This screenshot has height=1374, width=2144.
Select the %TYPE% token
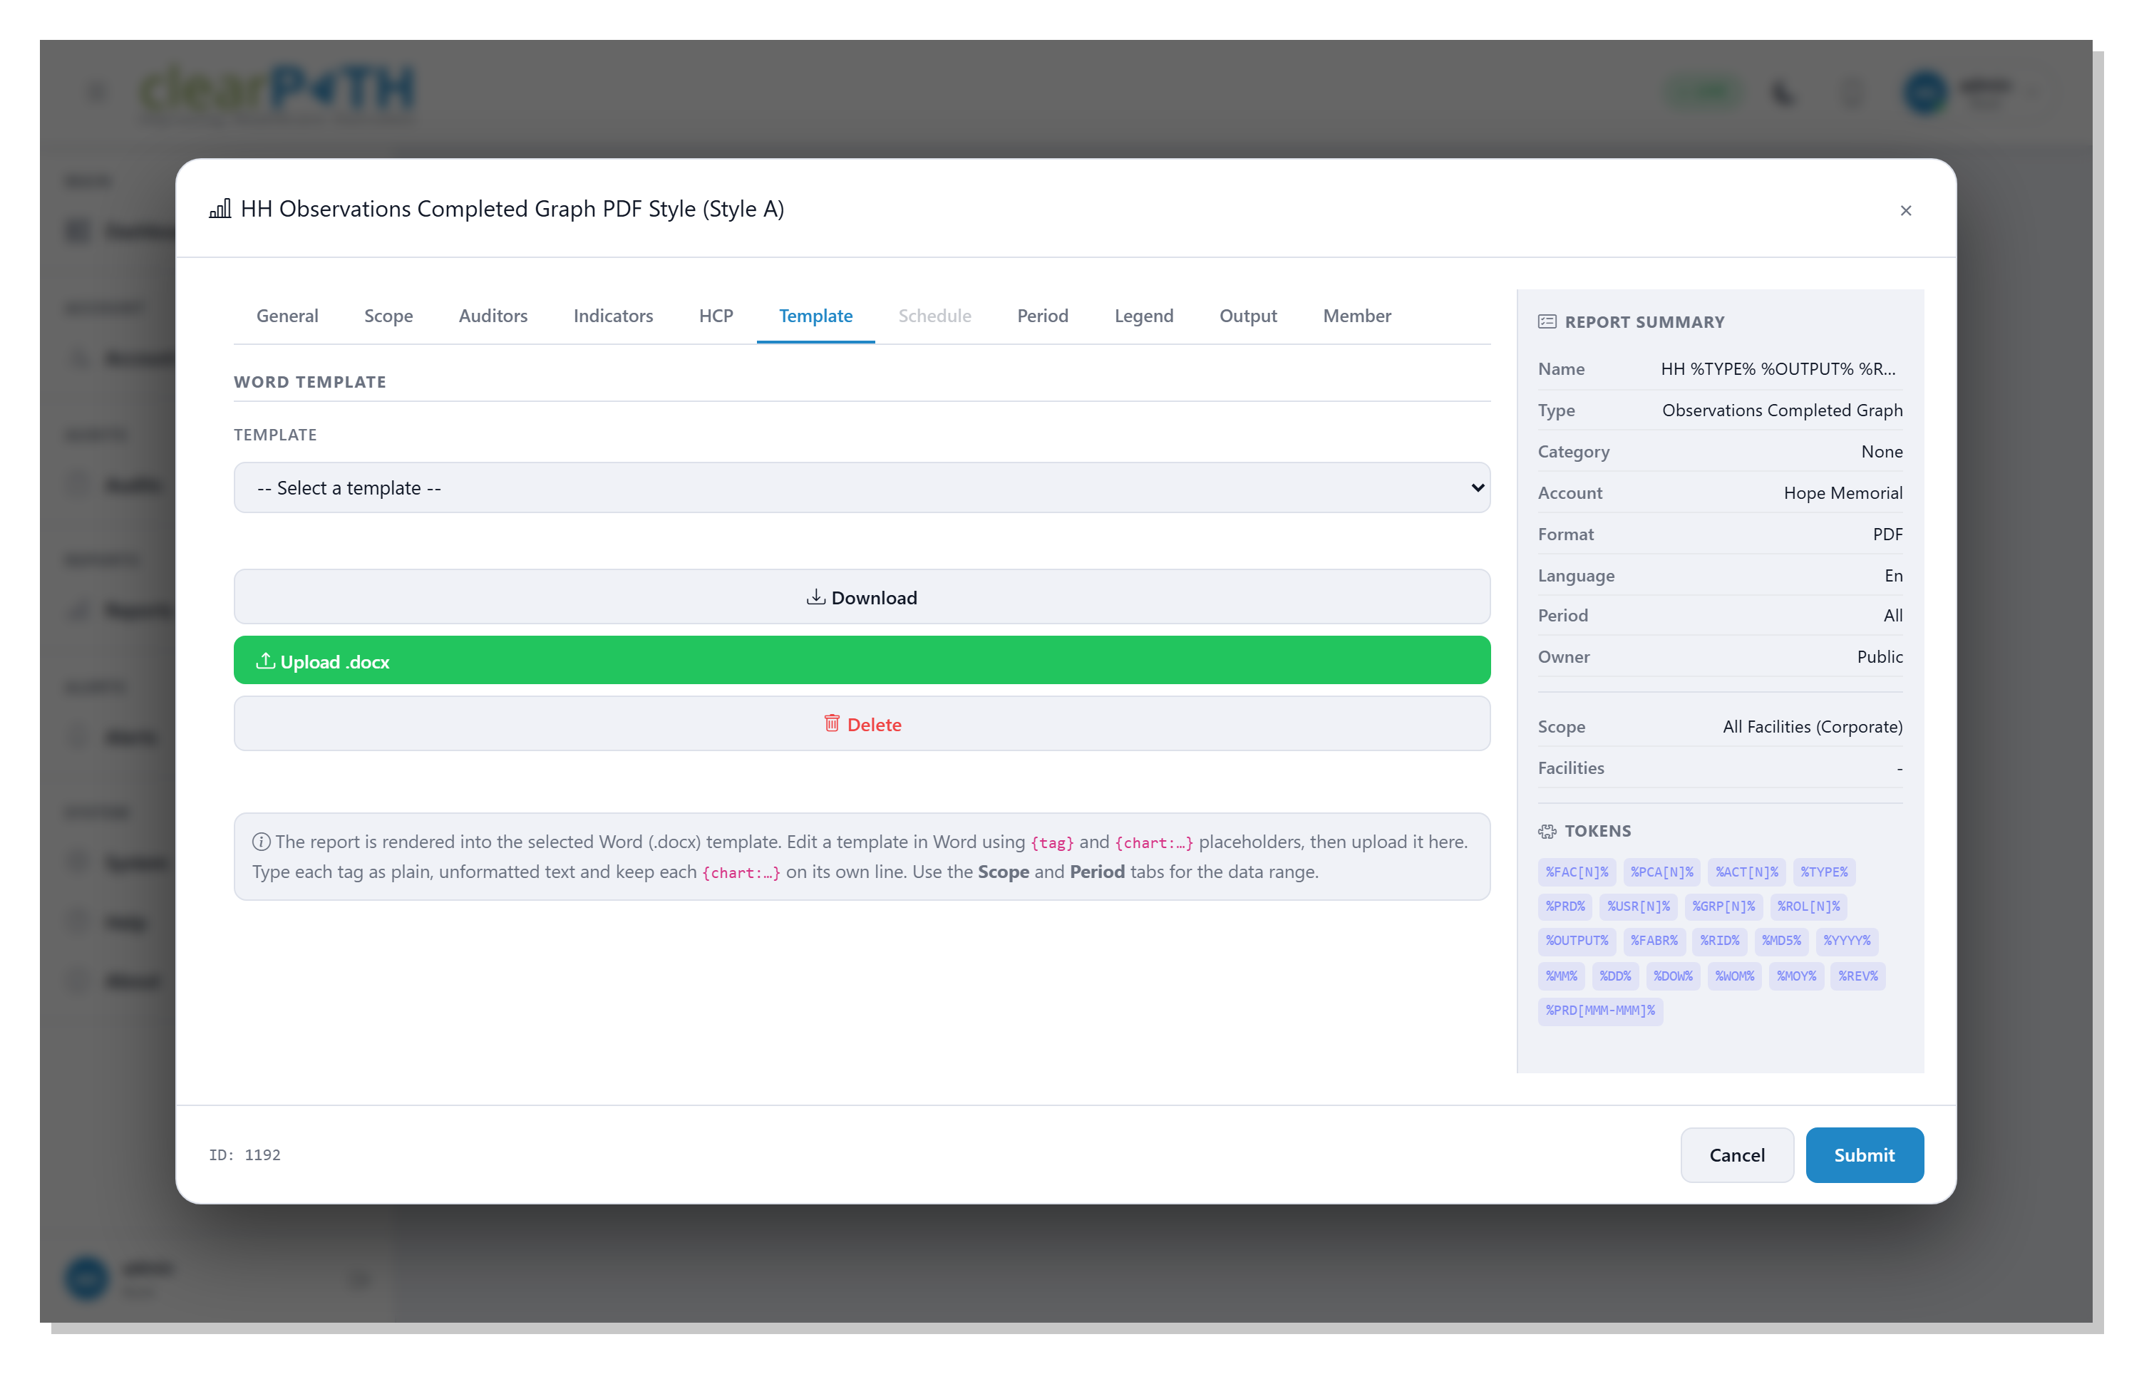coord(1824,872)
